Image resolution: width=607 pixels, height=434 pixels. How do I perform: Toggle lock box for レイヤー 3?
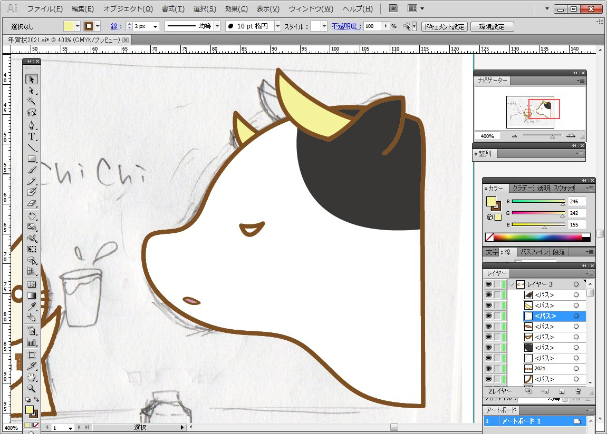pos(497,284)
